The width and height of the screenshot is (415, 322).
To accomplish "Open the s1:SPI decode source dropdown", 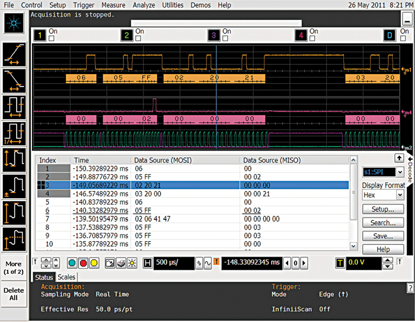I will (400, 172).
